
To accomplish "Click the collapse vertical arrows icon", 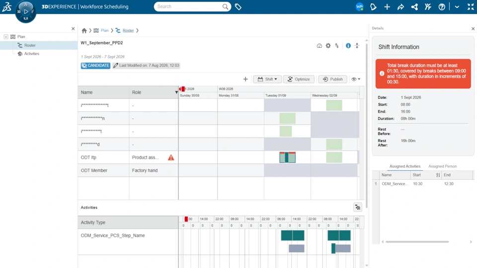I will pos(357,46).
